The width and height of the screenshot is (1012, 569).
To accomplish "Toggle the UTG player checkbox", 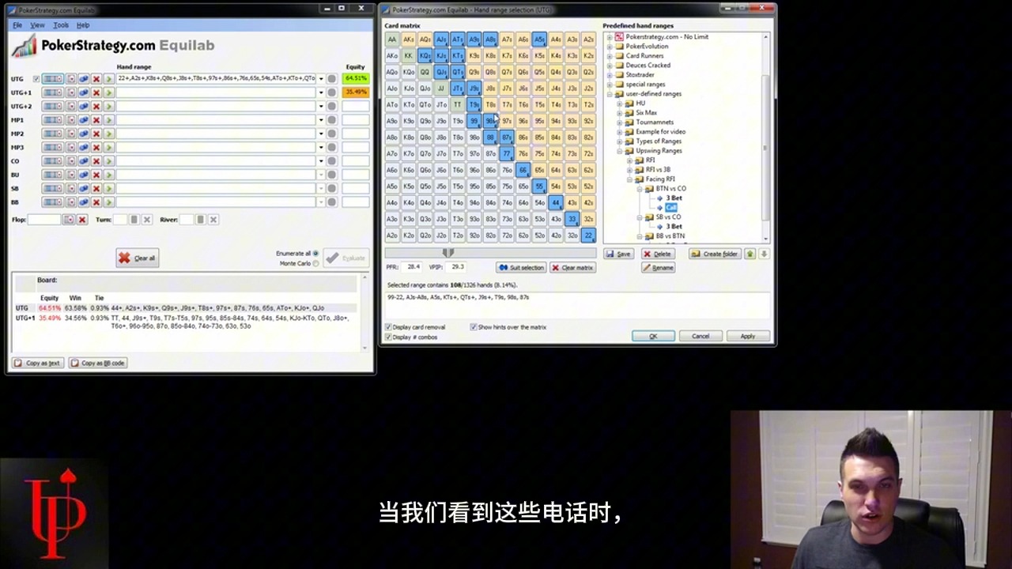I will pos(36,79).
